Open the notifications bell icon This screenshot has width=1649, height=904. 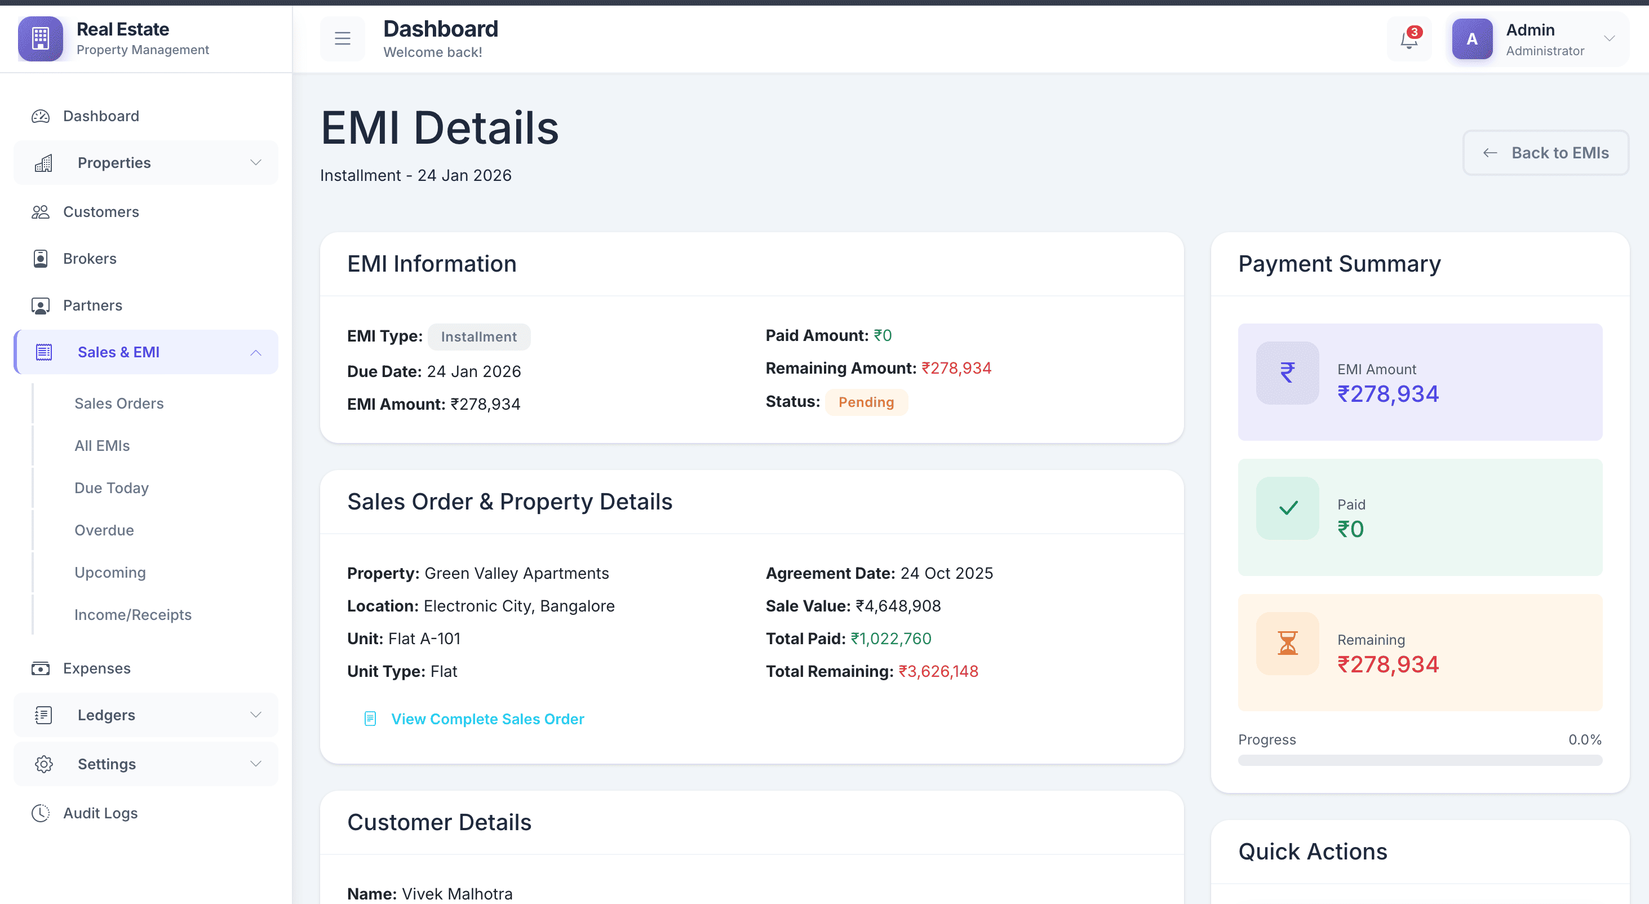(1408, 39)
